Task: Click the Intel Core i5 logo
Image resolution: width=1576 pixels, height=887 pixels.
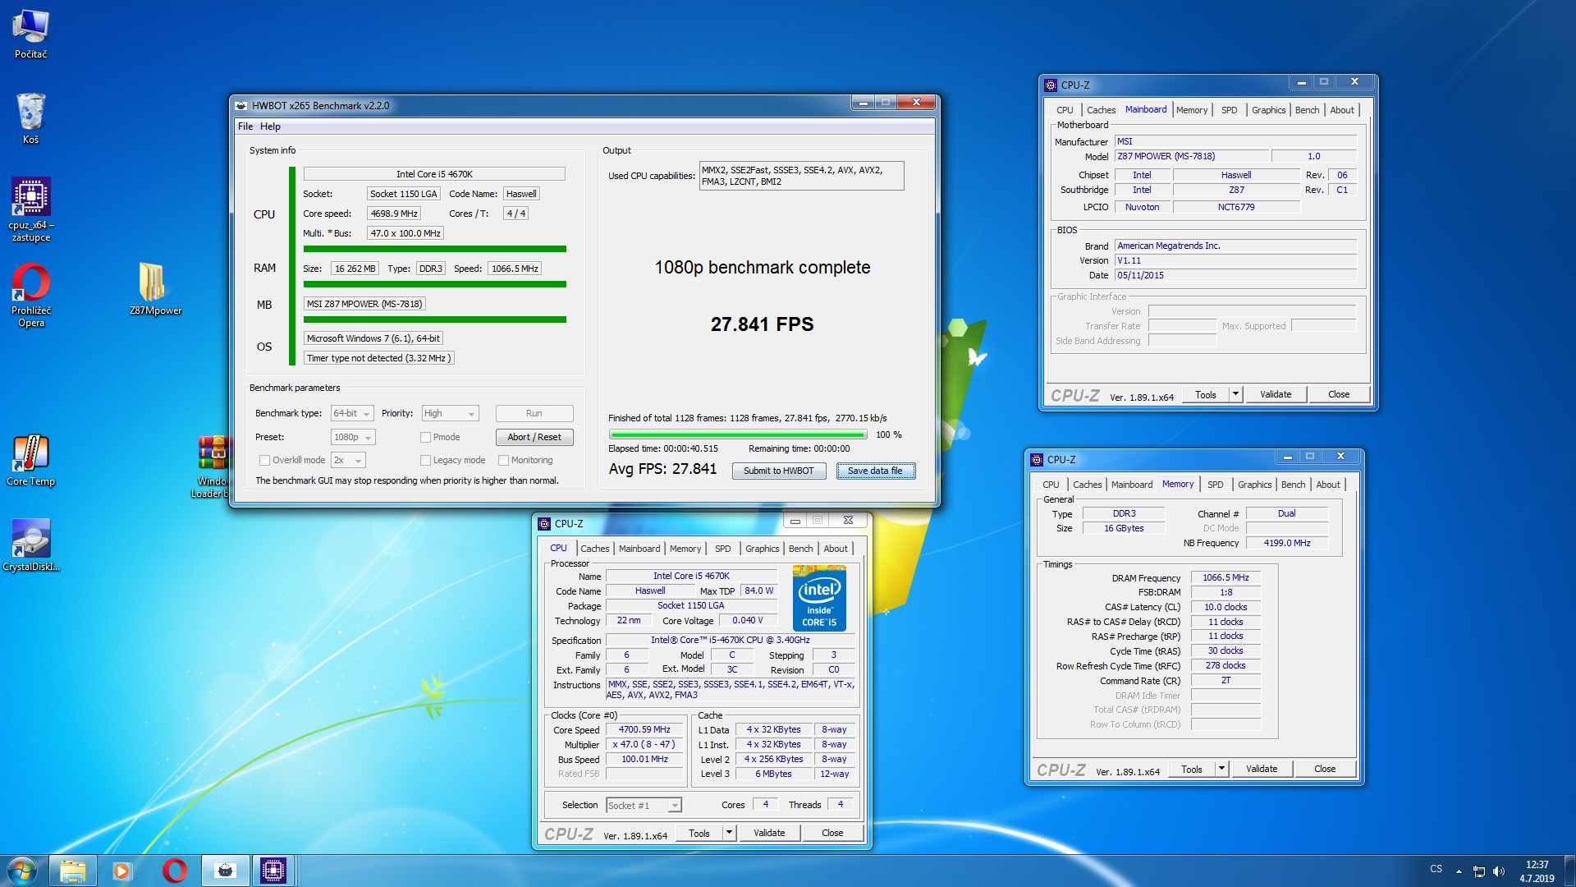Action: (819, 598)
